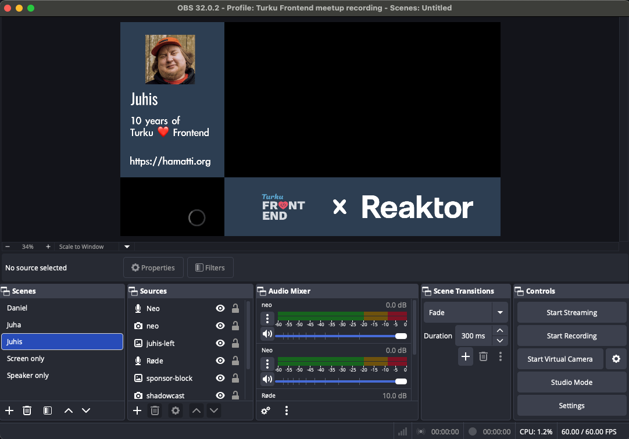Lock the Røde source

235,361
